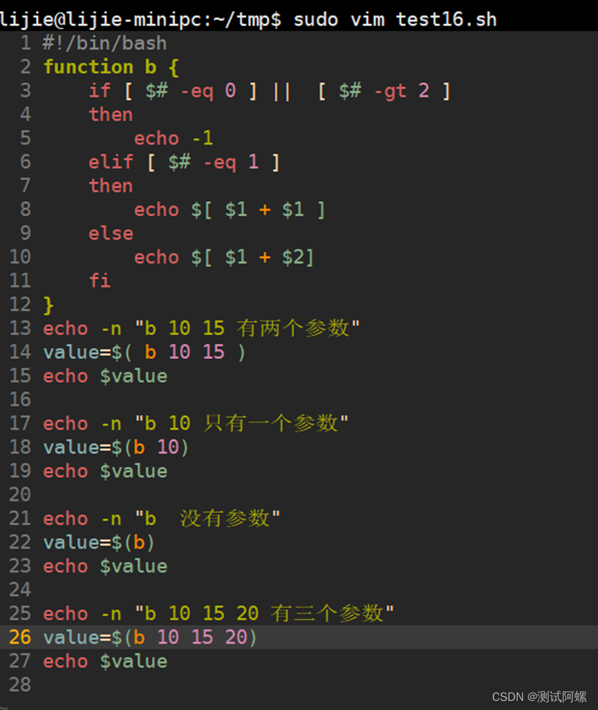The width and height of the screenshot is (598, 710).
Task: Click the shebang line #!/bin/bash
Action: coord(104,43)
